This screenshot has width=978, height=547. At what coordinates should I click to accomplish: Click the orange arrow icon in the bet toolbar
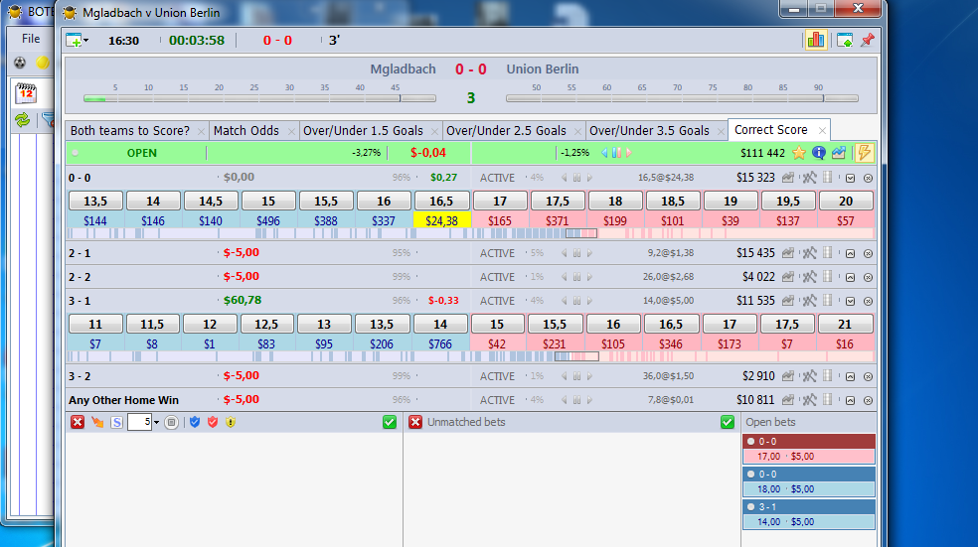(x=97, y=422)
